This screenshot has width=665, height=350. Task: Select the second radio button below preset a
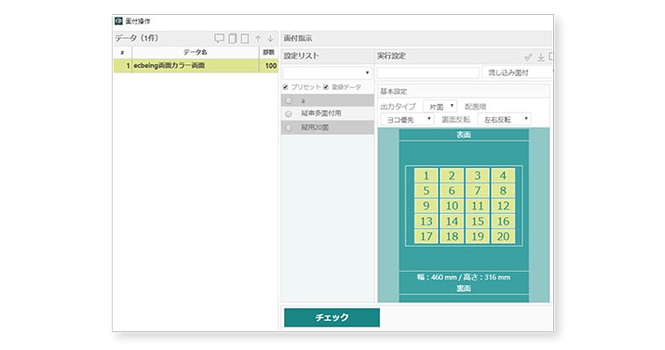coord(289,114)
